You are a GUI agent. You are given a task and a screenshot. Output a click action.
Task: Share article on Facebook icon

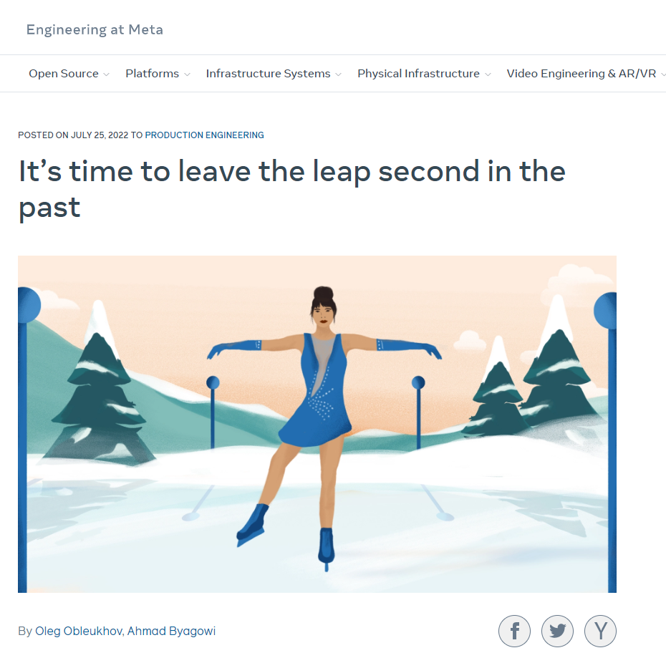[x=514, y=631]
